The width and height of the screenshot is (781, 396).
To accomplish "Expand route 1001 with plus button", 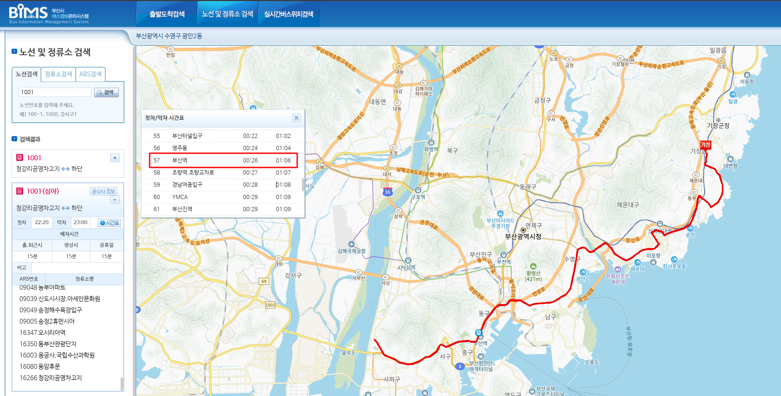I will [115, 158].
